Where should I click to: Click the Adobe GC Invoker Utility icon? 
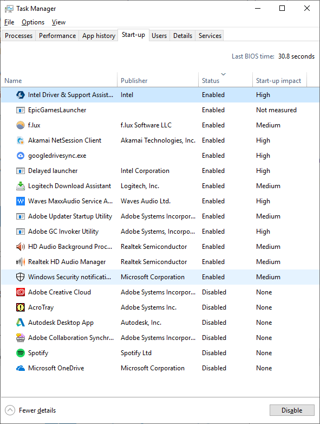21,232
